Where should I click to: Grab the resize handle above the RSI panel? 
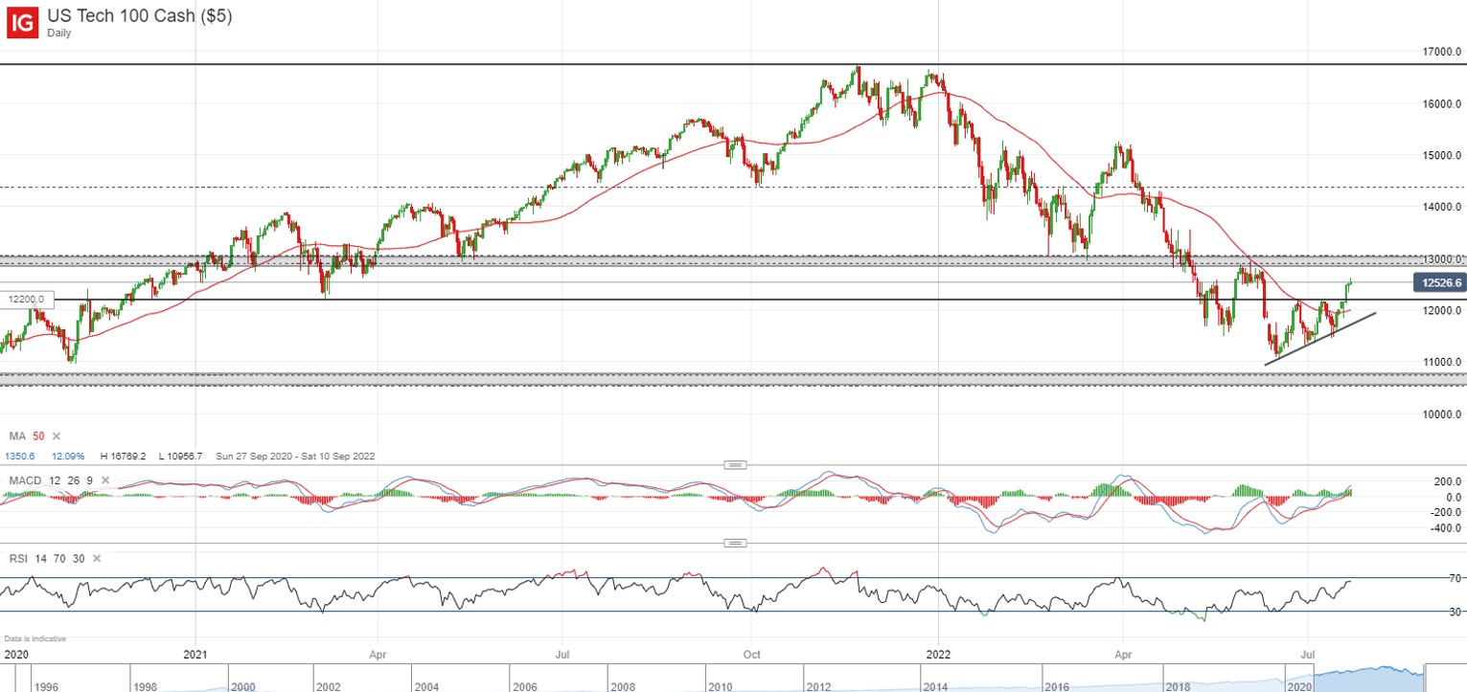735,543
